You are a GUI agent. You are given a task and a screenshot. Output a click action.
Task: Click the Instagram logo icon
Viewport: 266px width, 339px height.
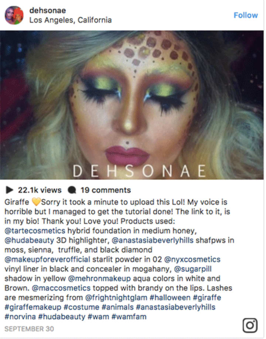coord(250,325)
